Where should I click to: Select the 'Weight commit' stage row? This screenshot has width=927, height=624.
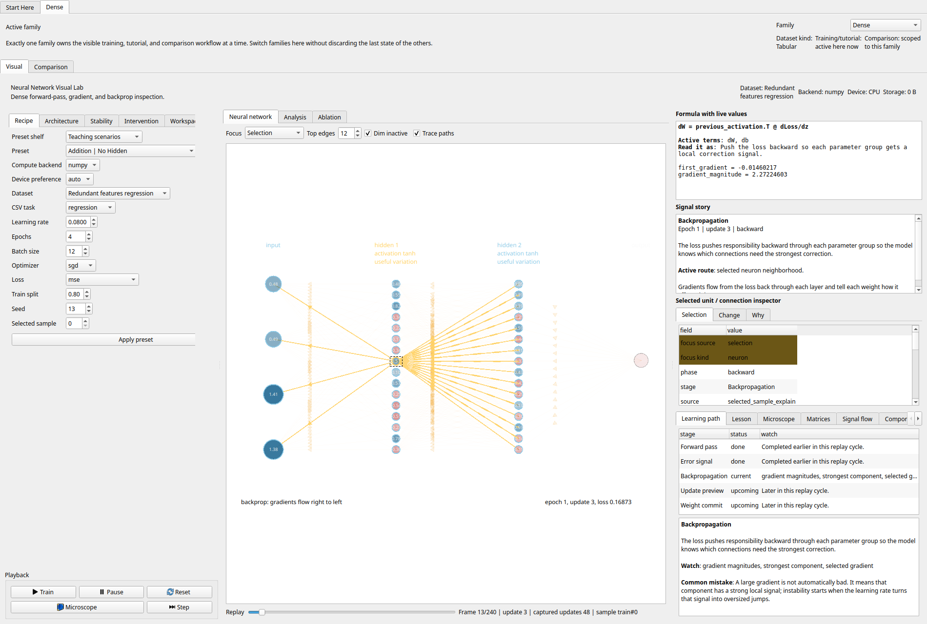(799, 505)
